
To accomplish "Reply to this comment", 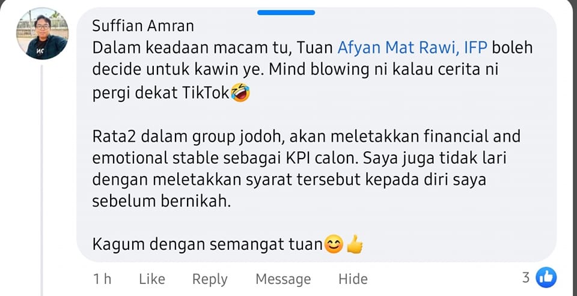I will tap(210, 279).
